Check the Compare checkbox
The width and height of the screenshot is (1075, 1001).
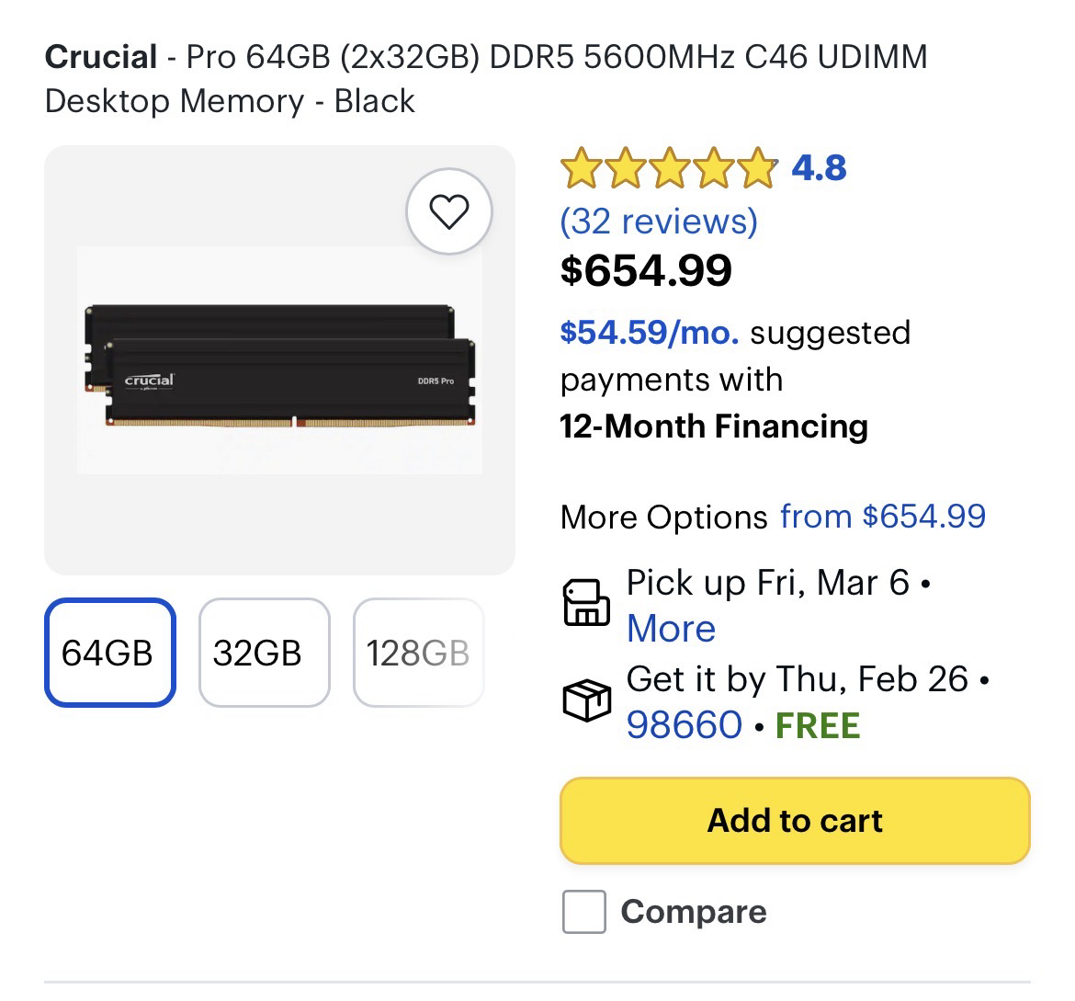tap(584, 912)
